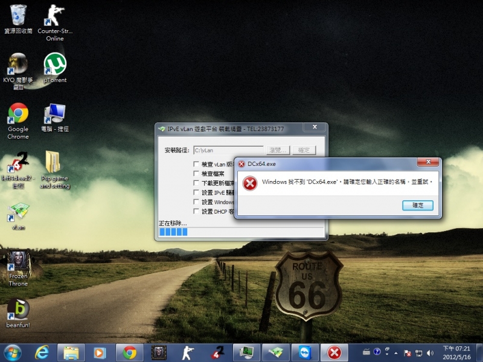This screenshot has height=362, width=483.
Task: Select the KYO Warcraft III desktop shortcut
Action: pyautogui.click(x=18, y=71)
